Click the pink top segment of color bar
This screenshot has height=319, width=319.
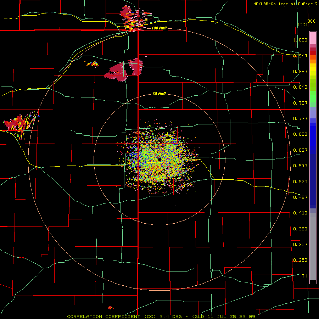coord(313,38)
